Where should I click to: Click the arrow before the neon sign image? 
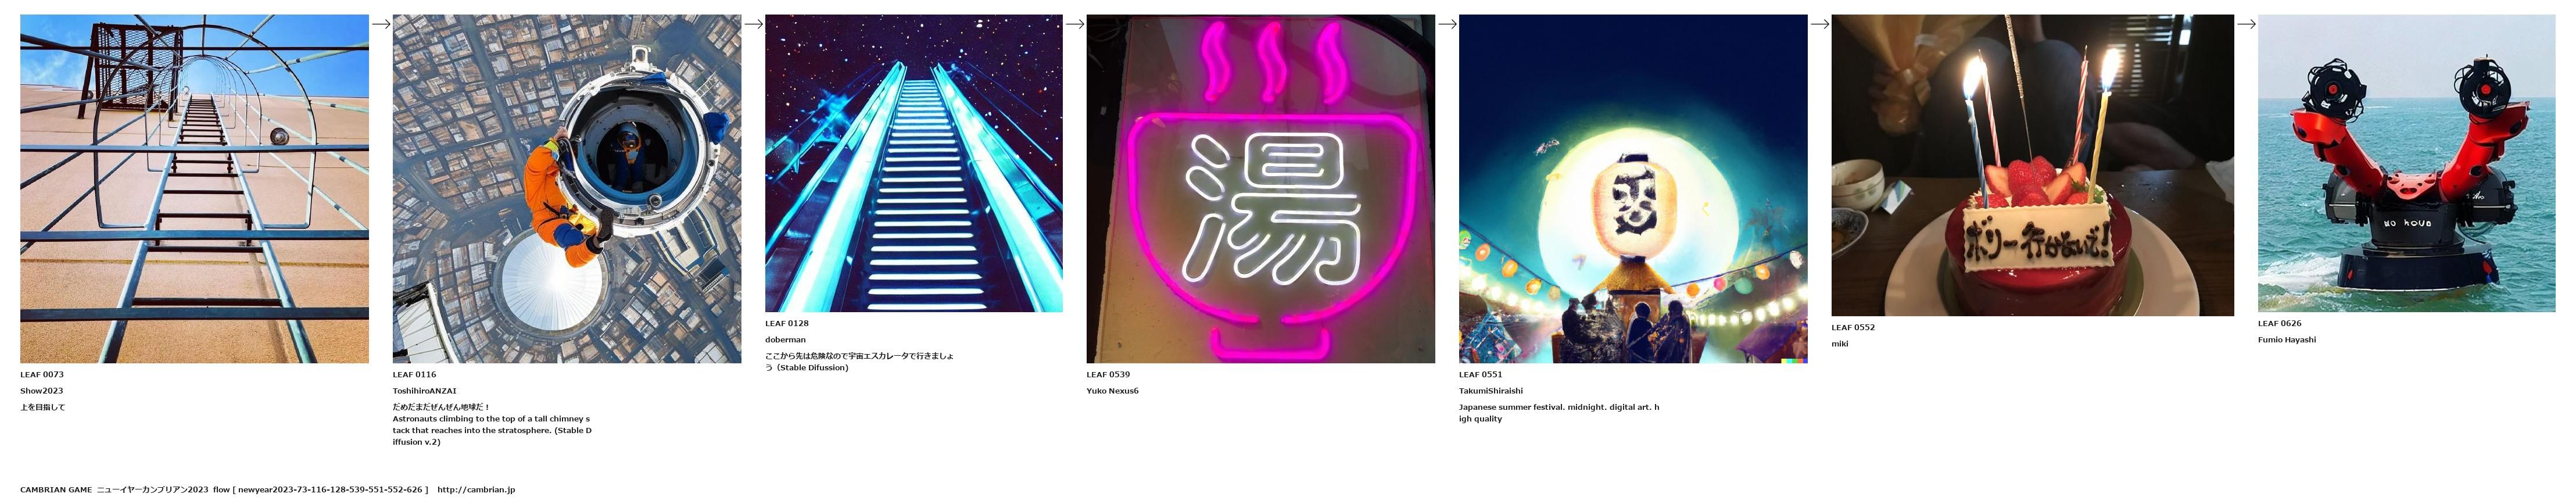(1075, 24)
